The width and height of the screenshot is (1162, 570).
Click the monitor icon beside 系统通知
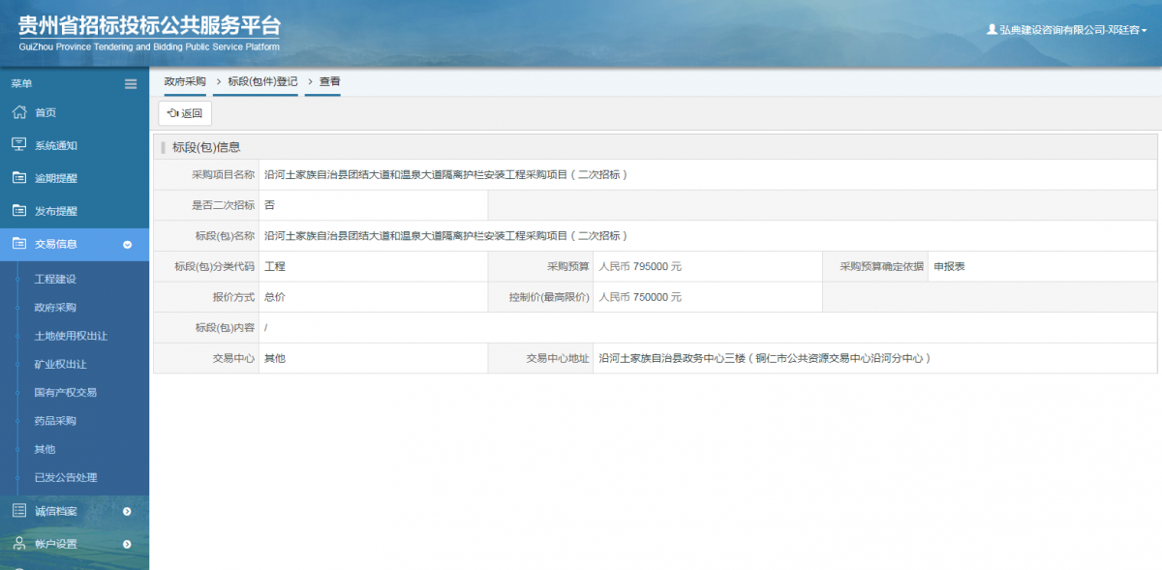pyautogui.click(x=18, y=145)
